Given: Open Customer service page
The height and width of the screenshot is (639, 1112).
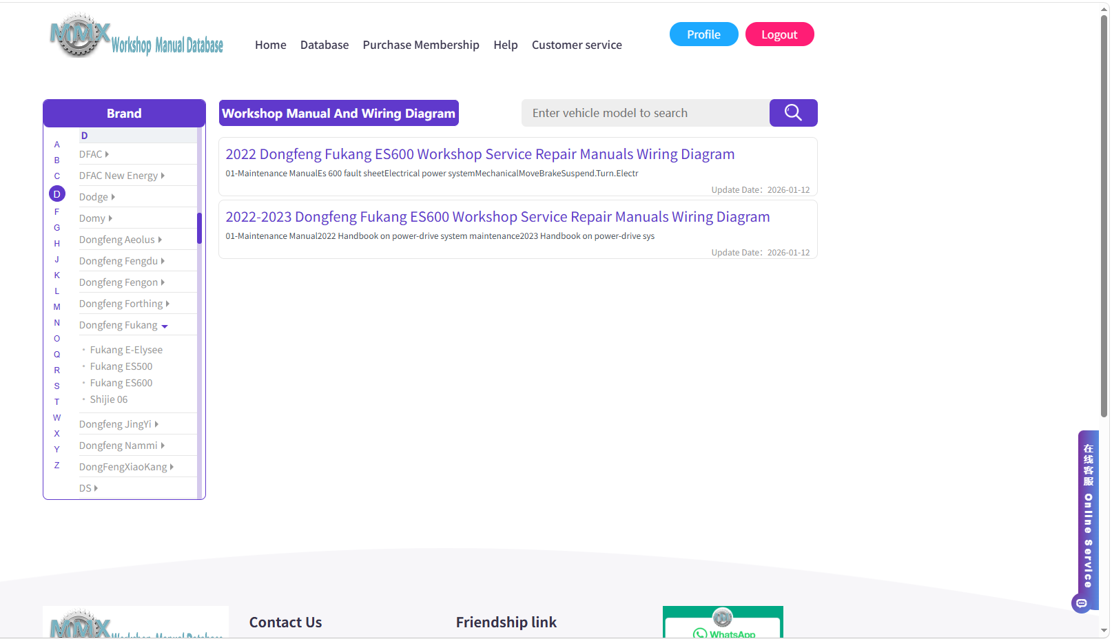Looking at the screenshot, I should 577,45.
